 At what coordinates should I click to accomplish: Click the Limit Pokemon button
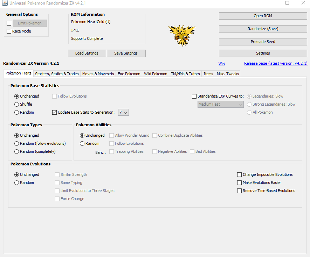[30, 23]
